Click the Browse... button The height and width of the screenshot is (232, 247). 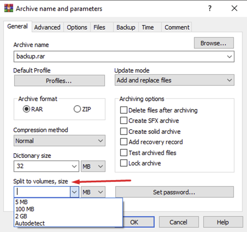214,43
